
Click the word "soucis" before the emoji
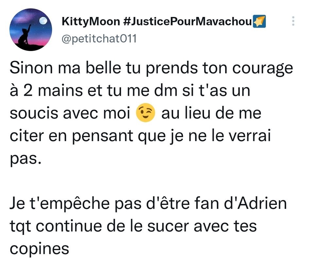(34, 113)
